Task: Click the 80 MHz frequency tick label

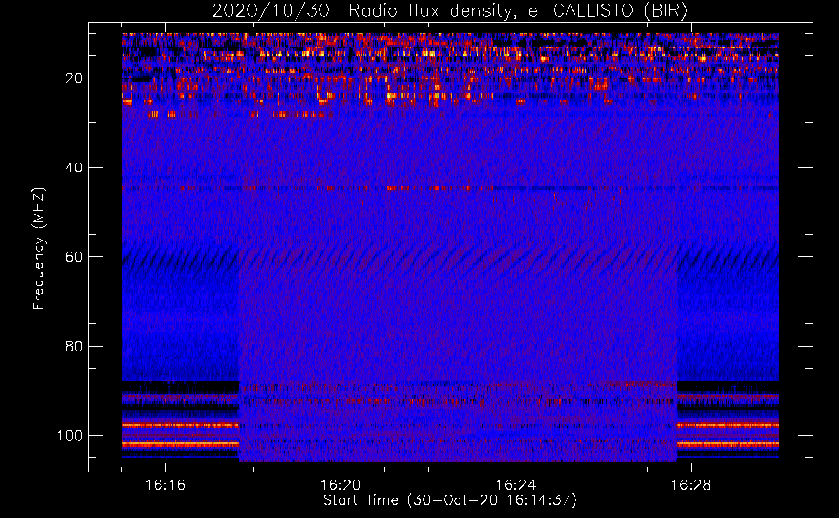Action: (x=74, y=346)
